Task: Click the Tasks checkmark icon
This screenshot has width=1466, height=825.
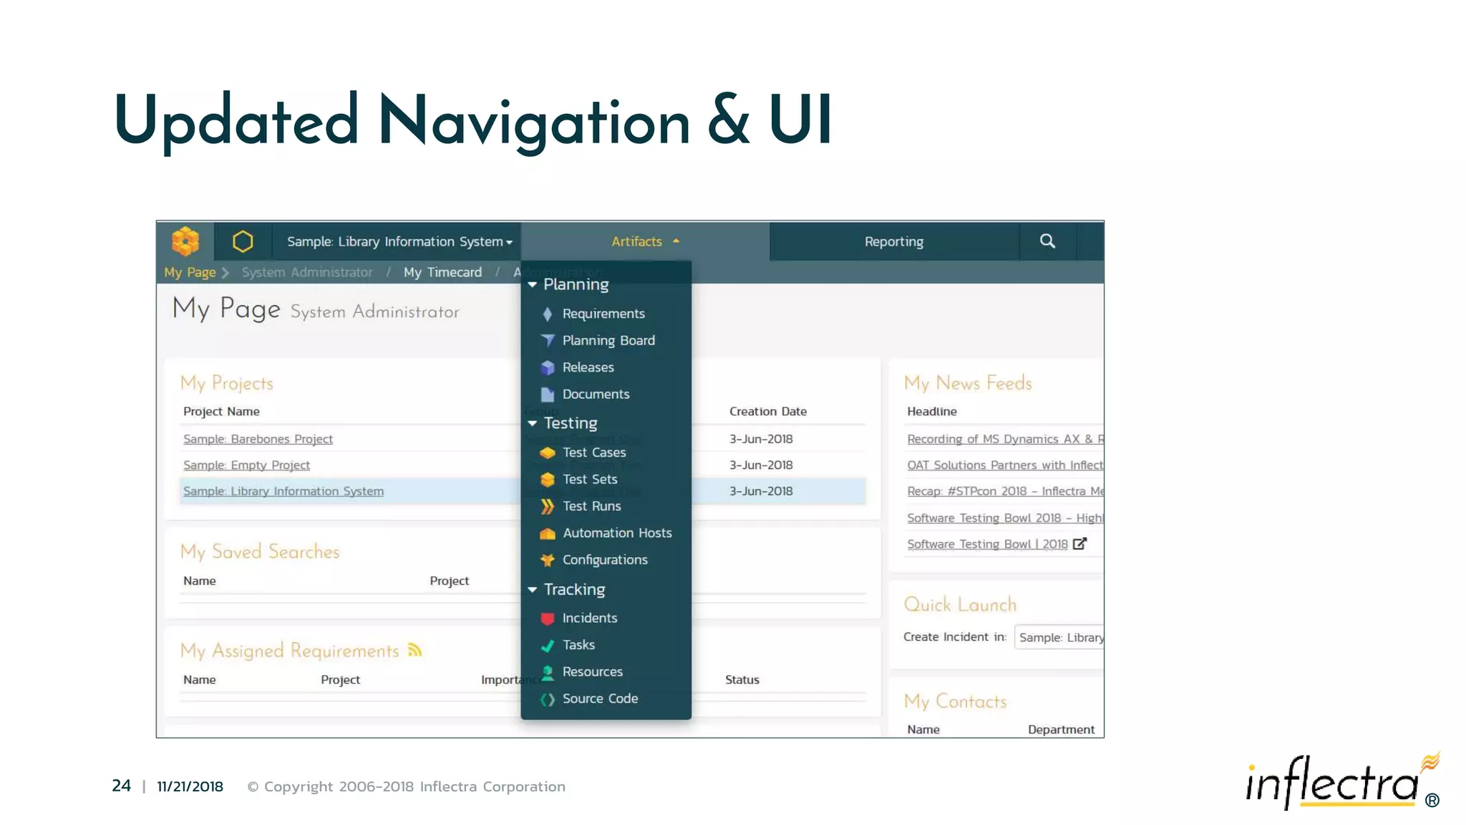Action: click(548, 645)
